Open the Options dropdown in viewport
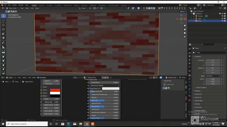The width and height of the screenshot is (227, 127). [183, 12]
